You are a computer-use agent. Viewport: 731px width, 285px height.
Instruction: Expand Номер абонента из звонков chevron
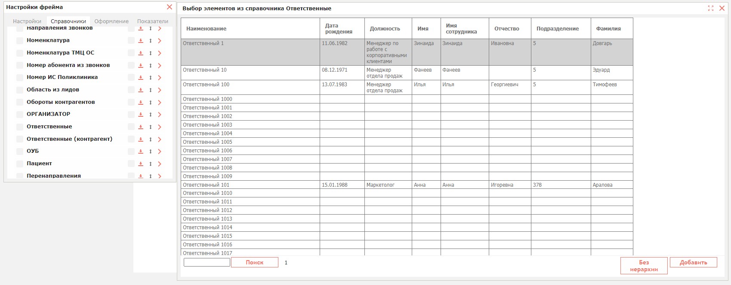pos(160,66)
